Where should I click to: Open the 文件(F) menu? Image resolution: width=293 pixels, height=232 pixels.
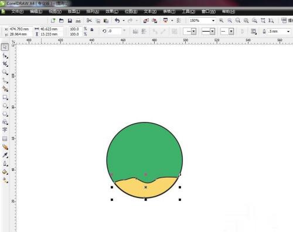pyautogui.click(x=17, y=12)
